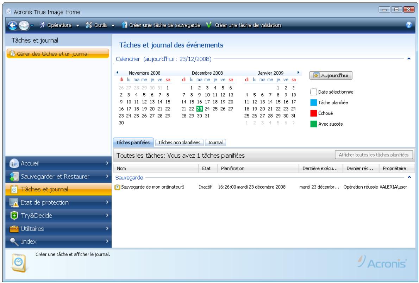Open Sauvegarder et Restaurer section
Image resolution: width=419 pixels, height=283 pixels.
[x=58, y=176]
